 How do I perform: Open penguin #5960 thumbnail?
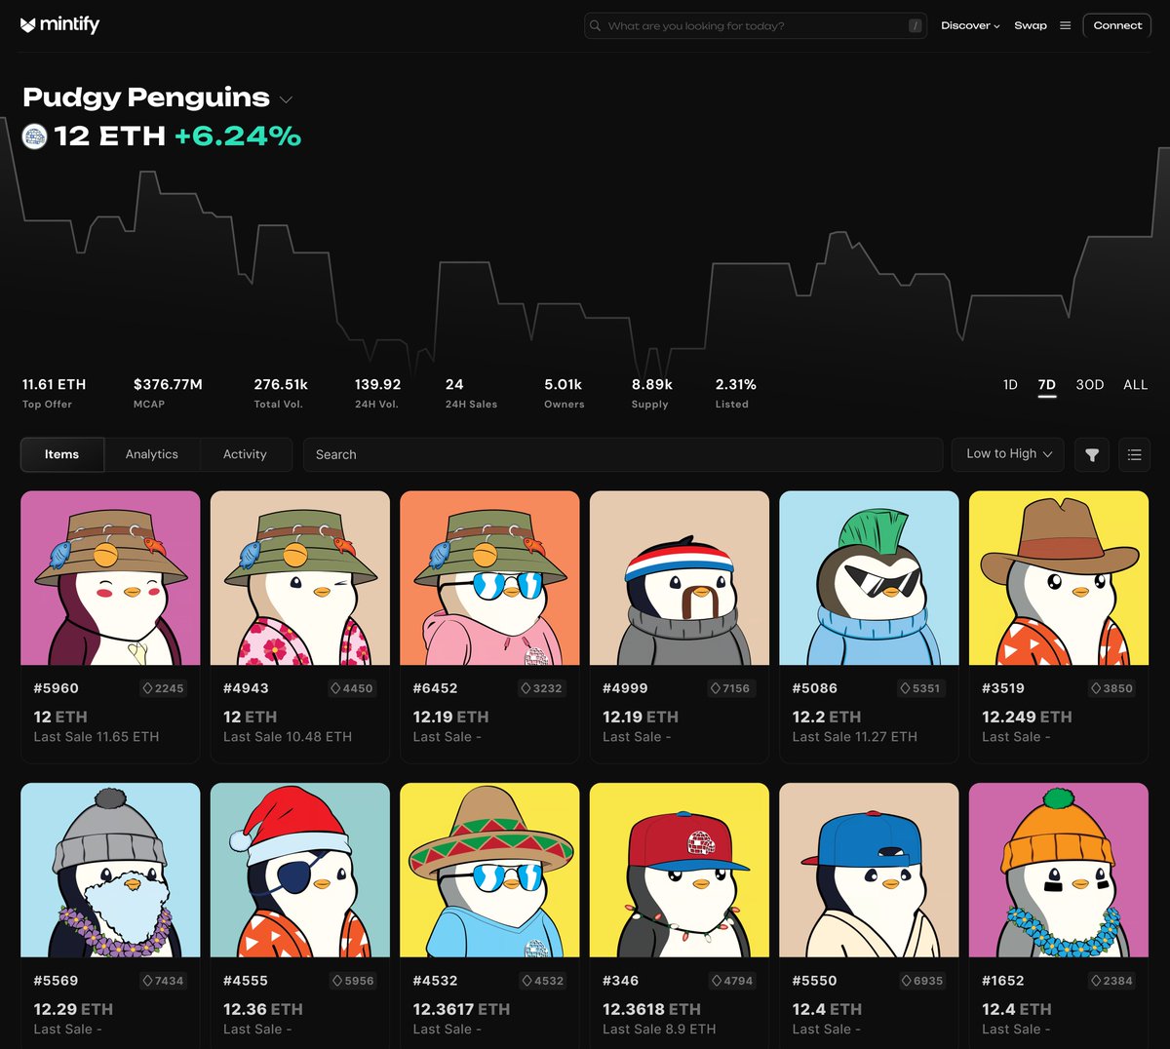tap(110, 578)
